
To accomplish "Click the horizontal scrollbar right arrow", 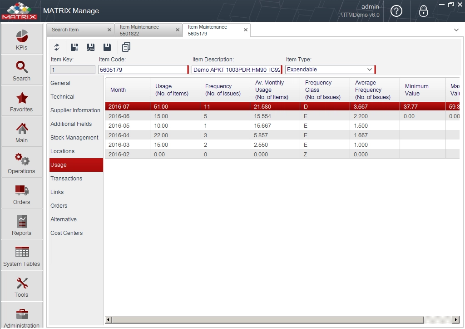I will click(456, 319).
